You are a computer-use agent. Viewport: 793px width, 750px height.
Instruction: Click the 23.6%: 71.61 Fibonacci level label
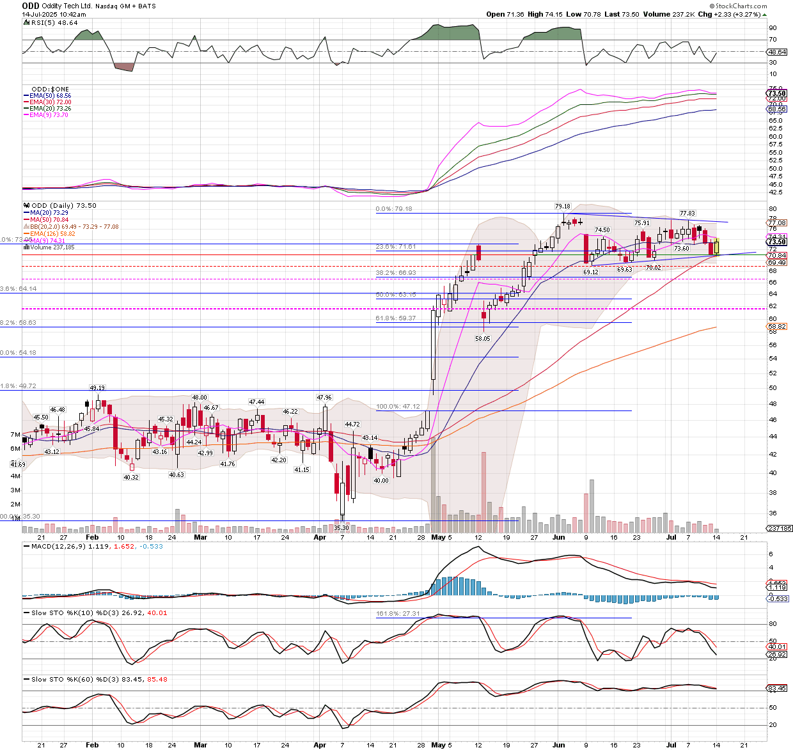coord(396,246)
